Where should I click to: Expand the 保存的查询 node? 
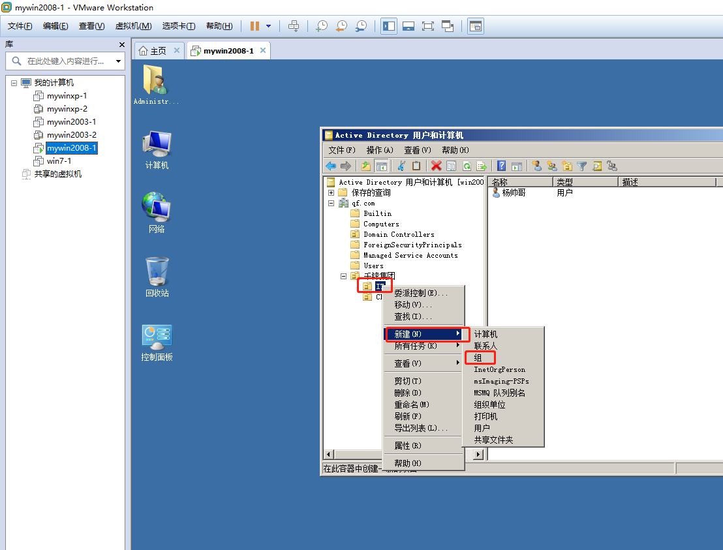[331, 192]
